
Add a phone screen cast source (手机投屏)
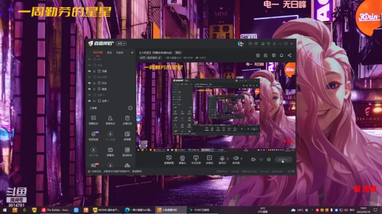tap(196, 160)
